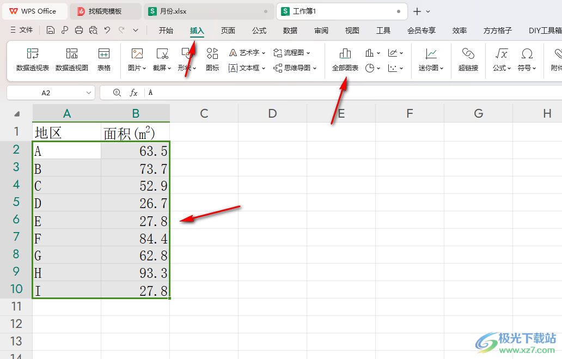Insert a scatter chart icon
Screen dimensions: 562x359
click(x=393, y=68)
